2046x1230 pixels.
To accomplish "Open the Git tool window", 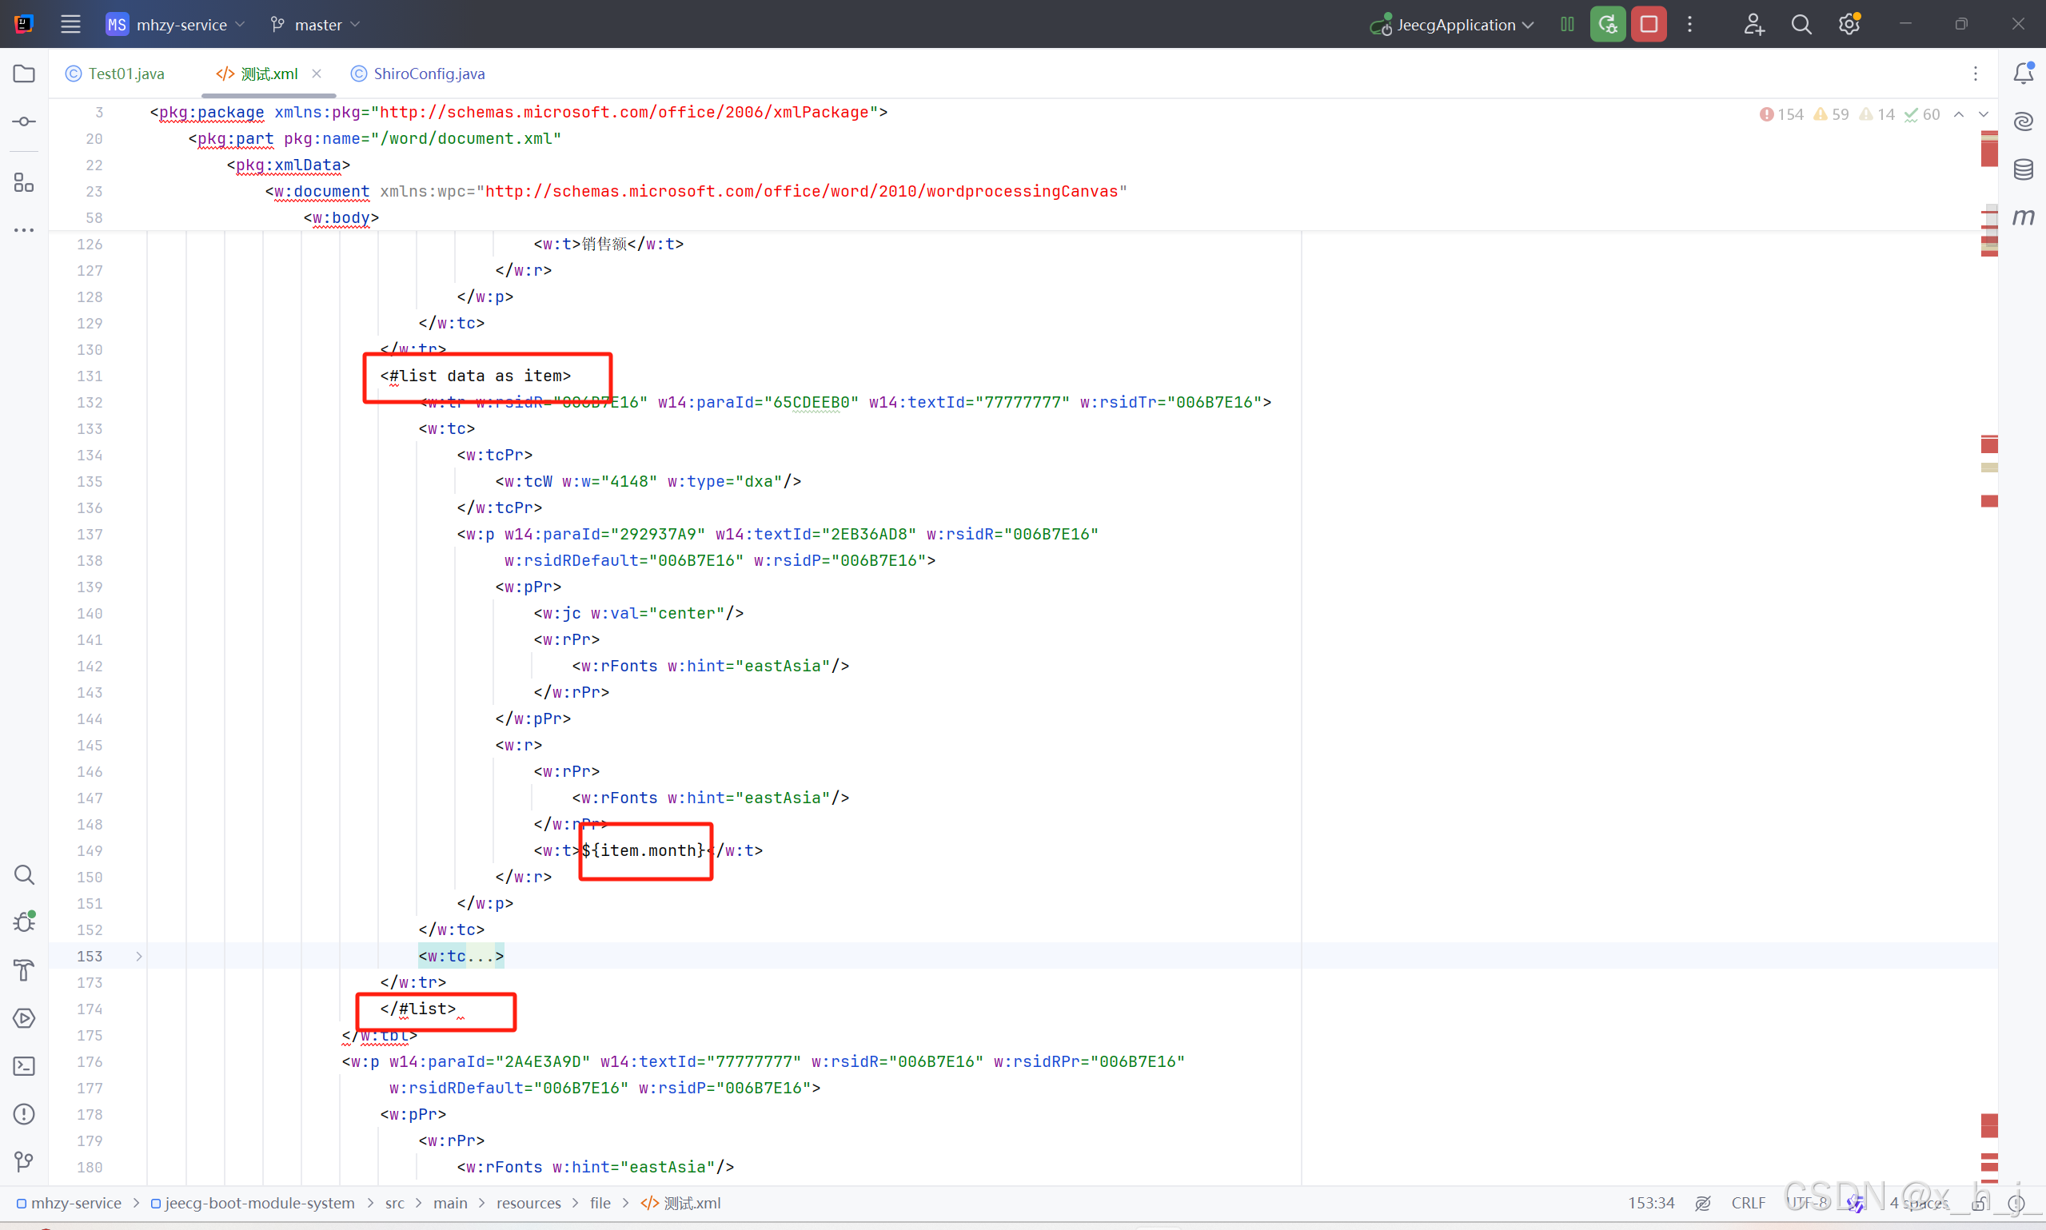I will click(24, 1161).
